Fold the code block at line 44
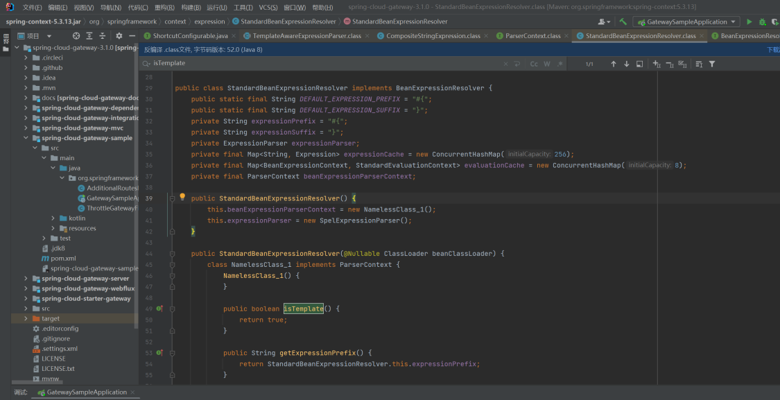 coord(172,254)
